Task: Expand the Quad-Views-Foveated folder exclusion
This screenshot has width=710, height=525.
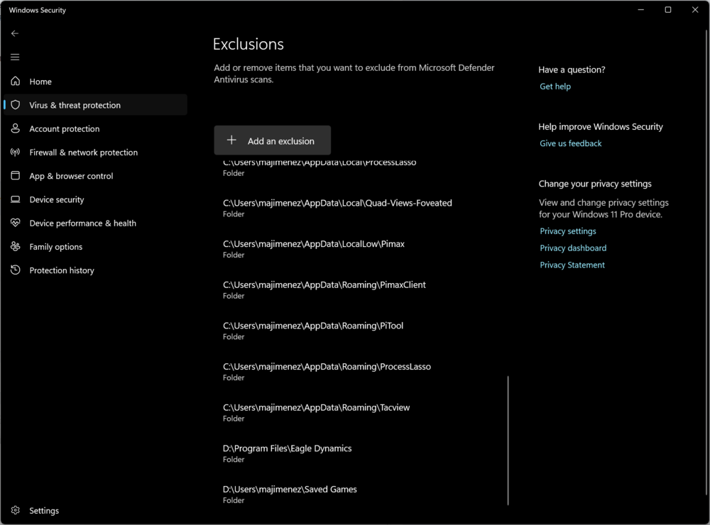Action: 337,208
